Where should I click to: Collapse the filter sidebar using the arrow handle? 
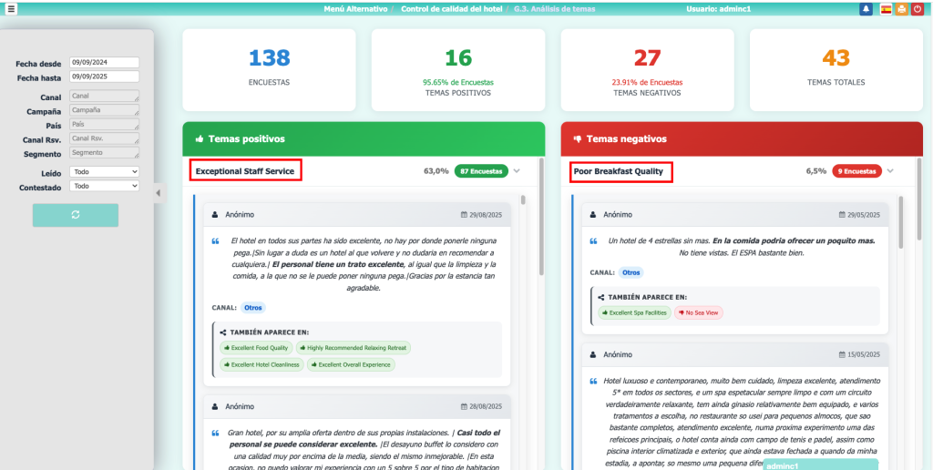tap(158, 193)
